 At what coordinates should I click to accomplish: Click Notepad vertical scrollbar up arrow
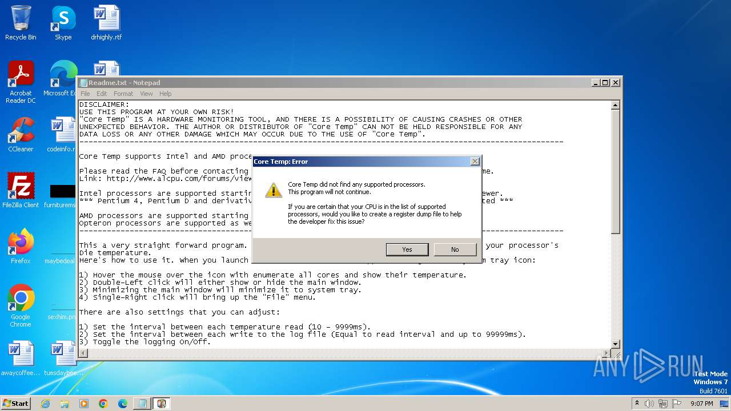point(615,105)
